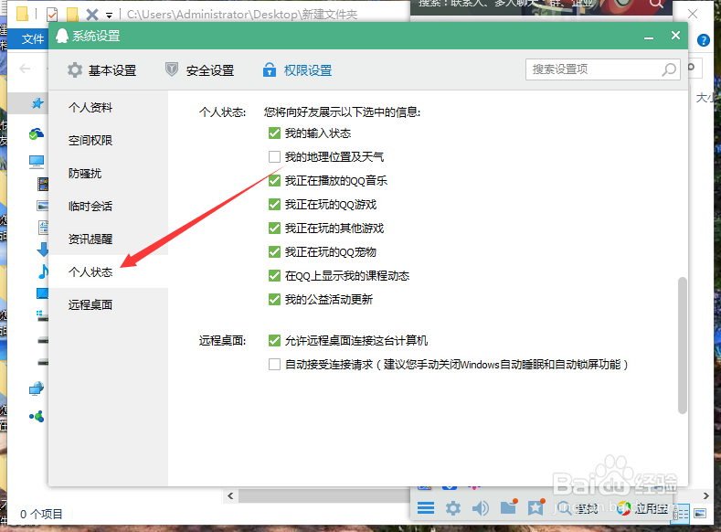Click the QQ panel search magnifier at top

point(656,5)
